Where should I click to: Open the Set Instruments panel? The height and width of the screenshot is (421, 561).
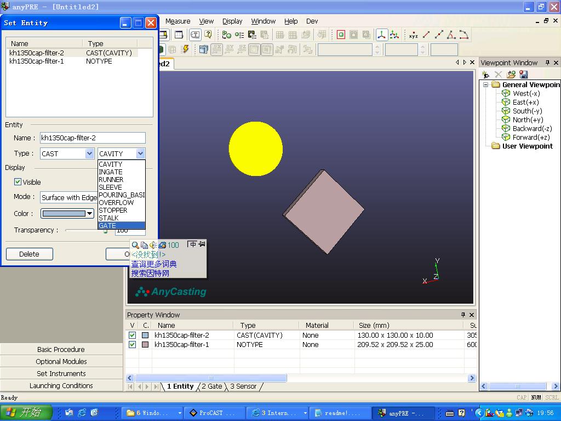point(61,373)
